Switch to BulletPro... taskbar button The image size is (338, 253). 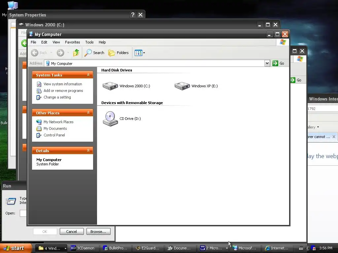click(115, 248)
